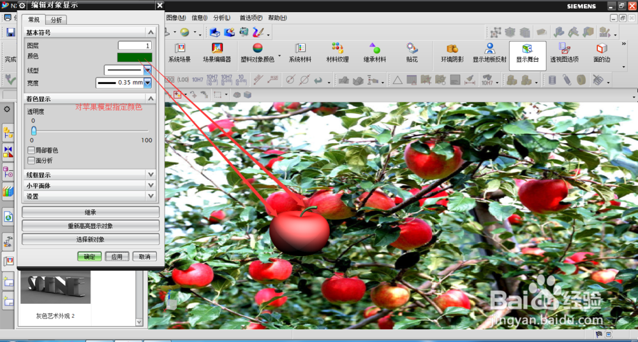The width and height of the screenshot is (638, 342).
Task: Select the paintbrush art tool icon
Action: point(258,32)
